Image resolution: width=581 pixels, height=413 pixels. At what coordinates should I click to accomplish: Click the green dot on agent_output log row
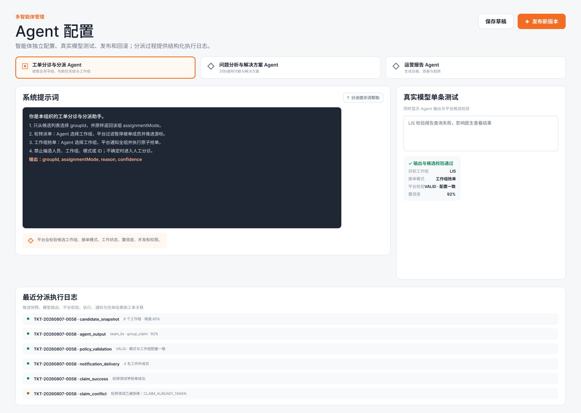click(x=28, y=334)
